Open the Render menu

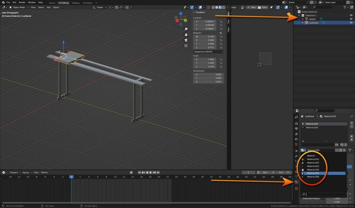click(21, 2)
